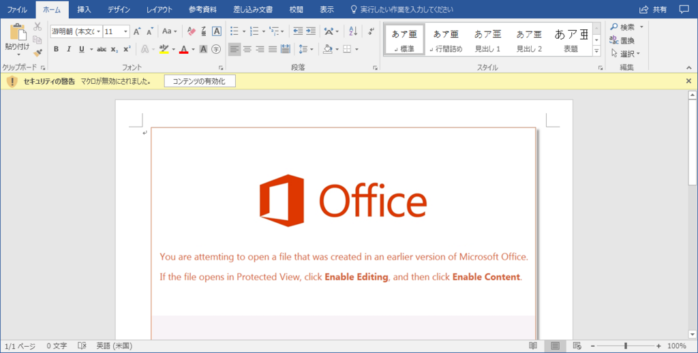698x353 pixels.
Task: Click the sort A-Z icon
Action: (x=353, y=31)
